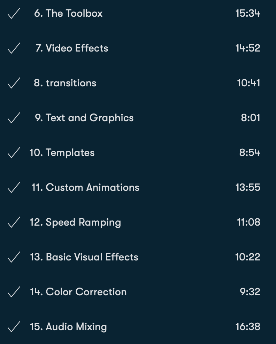Viewport: 276px width, 344px height.
Task: Click checkmark icon beside Text and Graphics
Action: (x=14, y=118)
